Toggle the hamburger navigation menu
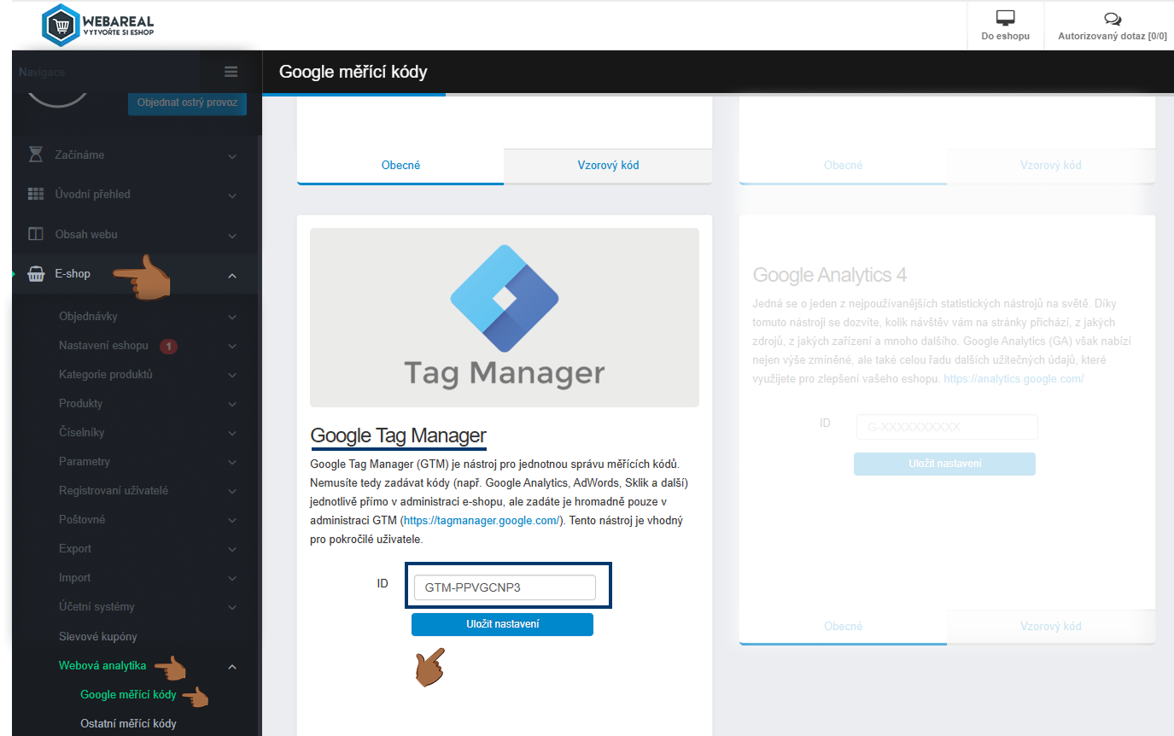 coord(231,72)
